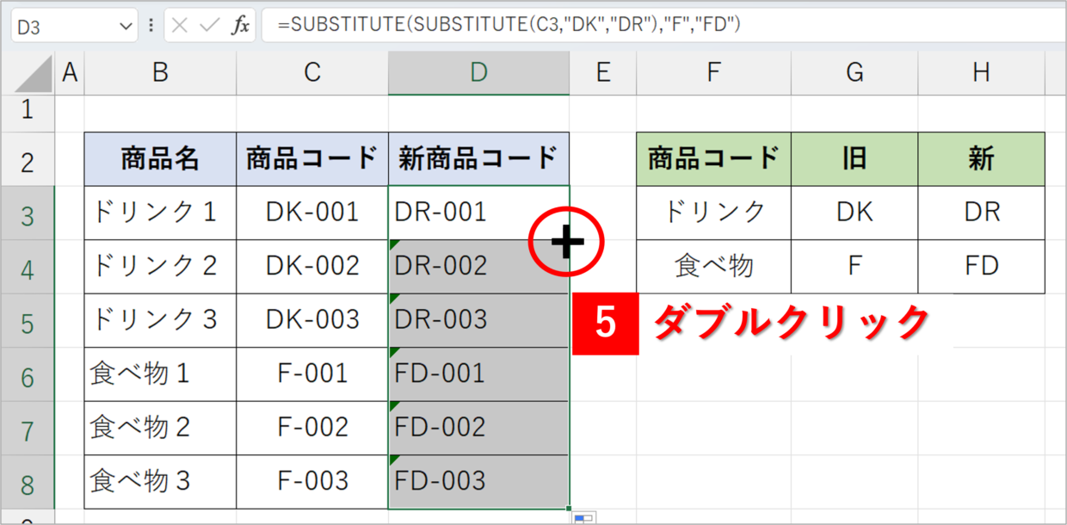Click the 商品名 header cell

pyautogui.click(x=160, y=159)
